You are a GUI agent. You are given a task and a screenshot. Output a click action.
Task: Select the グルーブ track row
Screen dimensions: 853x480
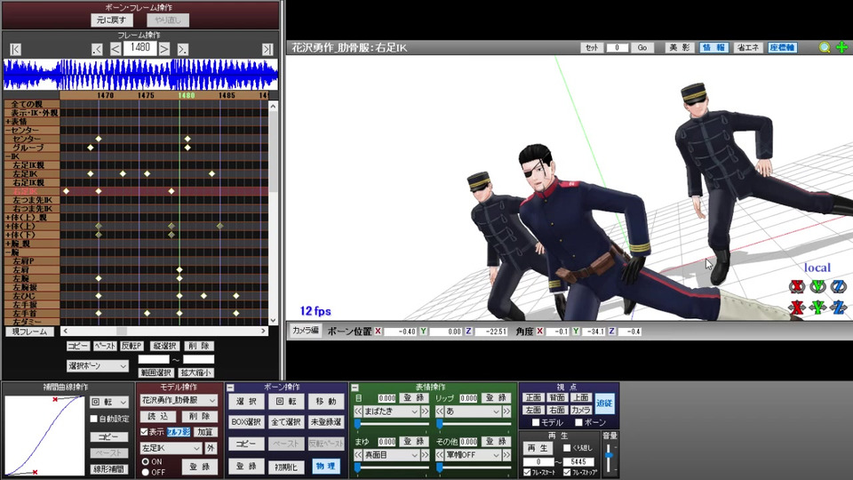click(32, 148)
